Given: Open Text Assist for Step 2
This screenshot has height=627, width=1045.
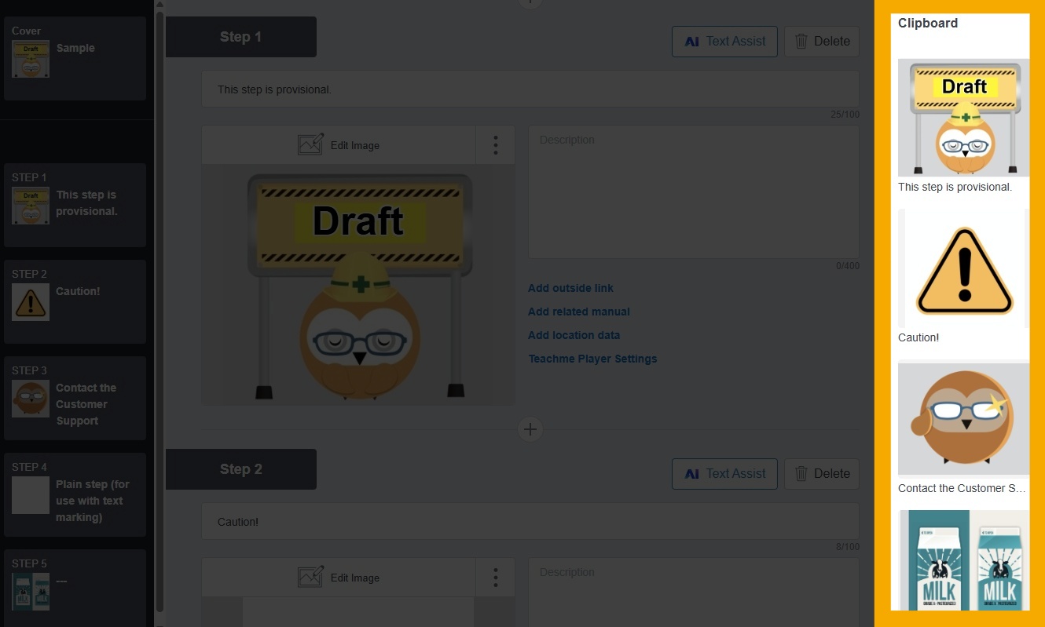Looking at the screenshot, I should coord(724,473).
